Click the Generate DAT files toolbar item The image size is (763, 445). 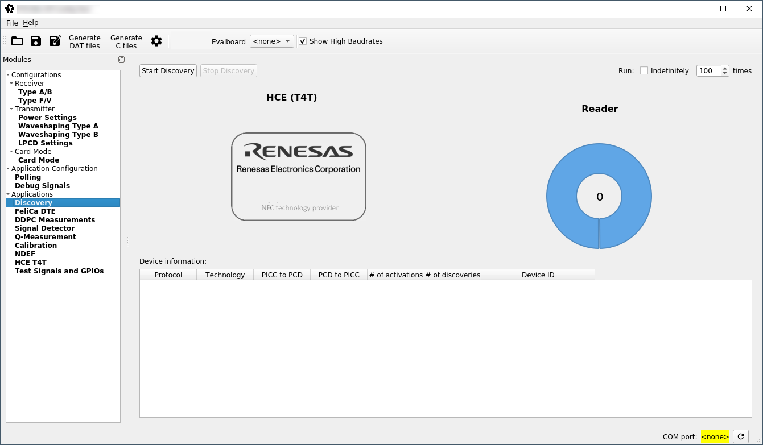coord(84,41)
